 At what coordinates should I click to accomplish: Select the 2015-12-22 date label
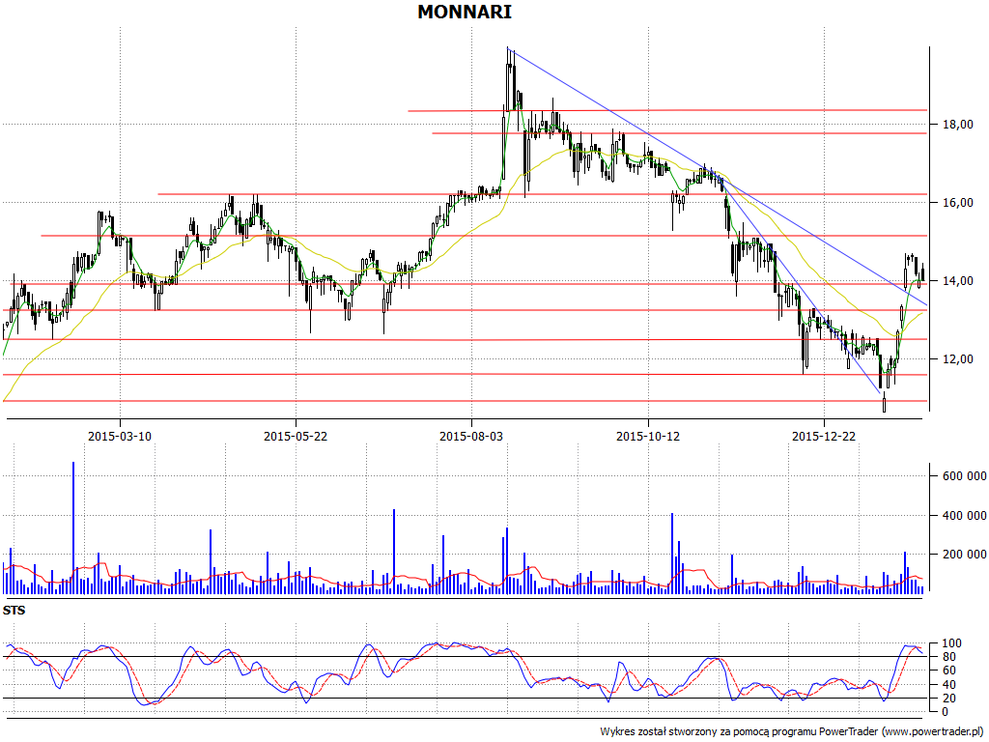(x=824, y=436)
